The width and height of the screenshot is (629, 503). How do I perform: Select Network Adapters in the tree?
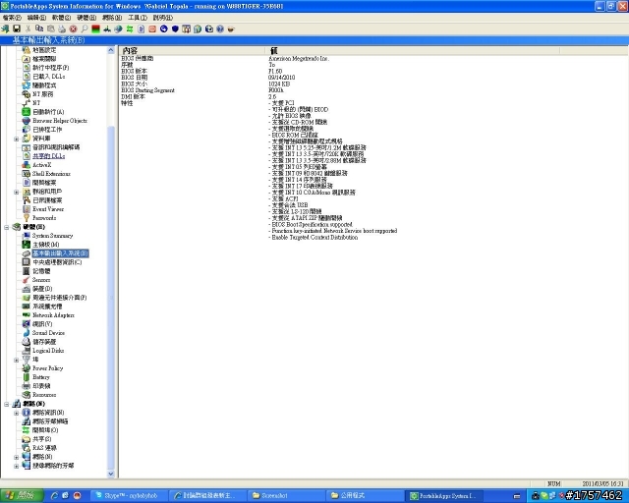click(53, 315)
